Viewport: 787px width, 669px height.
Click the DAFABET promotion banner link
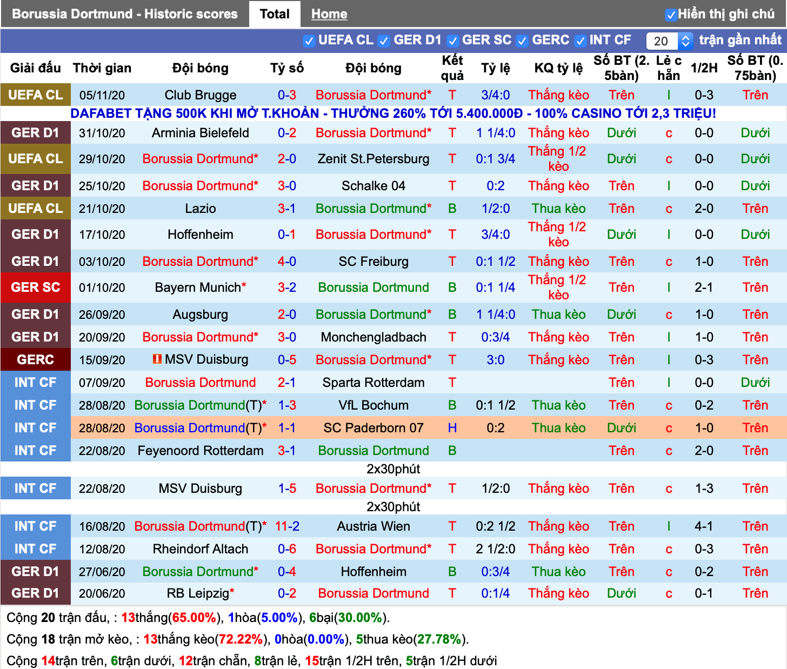point(393,113)
